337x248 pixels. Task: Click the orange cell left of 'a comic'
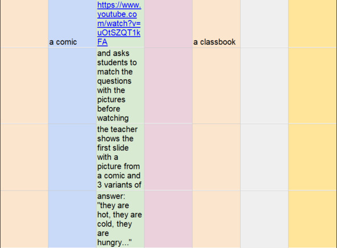[24, 23]
